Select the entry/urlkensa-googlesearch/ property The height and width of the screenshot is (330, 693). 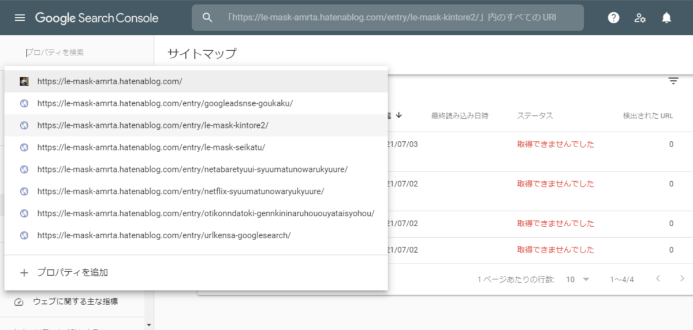coord(196,235)
